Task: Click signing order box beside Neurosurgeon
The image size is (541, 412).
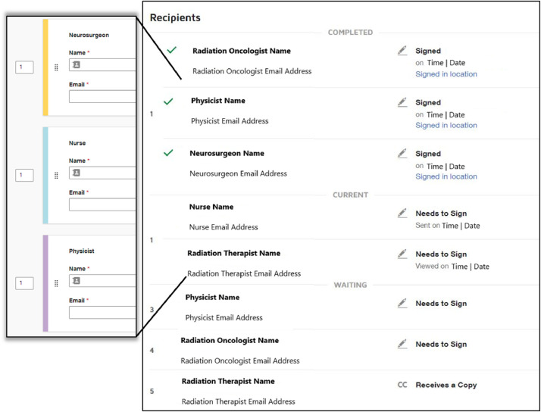Action: point(24,67)
